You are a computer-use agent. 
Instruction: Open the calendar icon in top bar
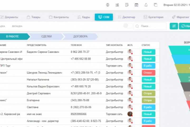[136, 5]
